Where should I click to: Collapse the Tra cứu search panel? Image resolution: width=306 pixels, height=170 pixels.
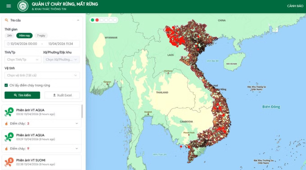tap(78, 20)
